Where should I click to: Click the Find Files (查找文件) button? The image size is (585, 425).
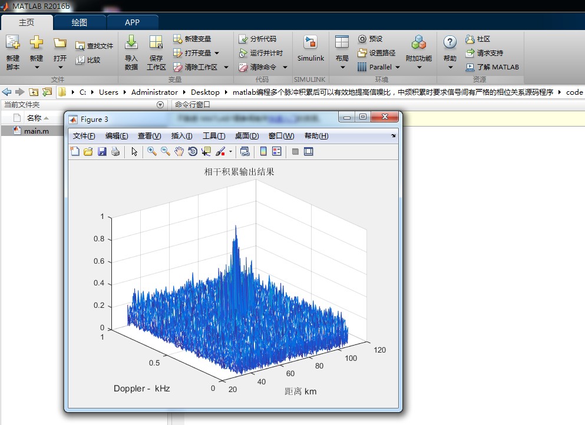click(x=94, y=46)
